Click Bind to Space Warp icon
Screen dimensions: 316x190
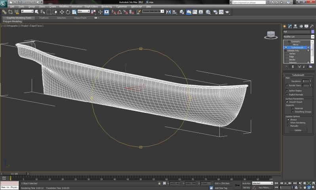pos(17,12)
